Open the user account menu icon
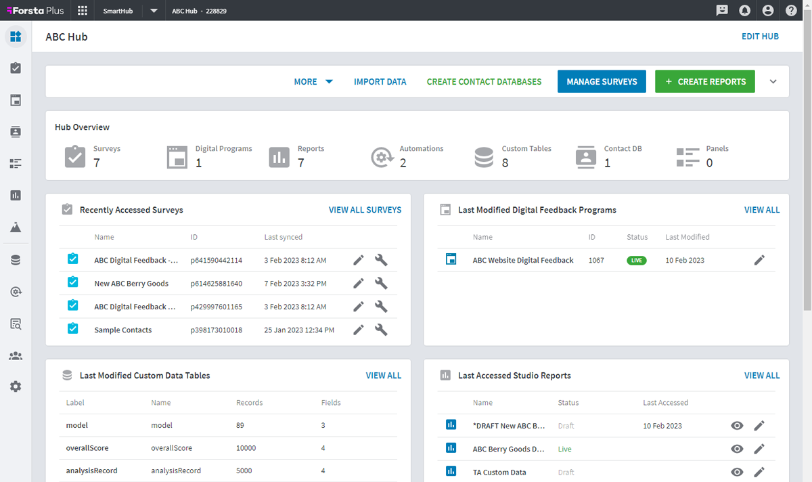This screenshot has height=482, width=812. click(x=768, y=10)
